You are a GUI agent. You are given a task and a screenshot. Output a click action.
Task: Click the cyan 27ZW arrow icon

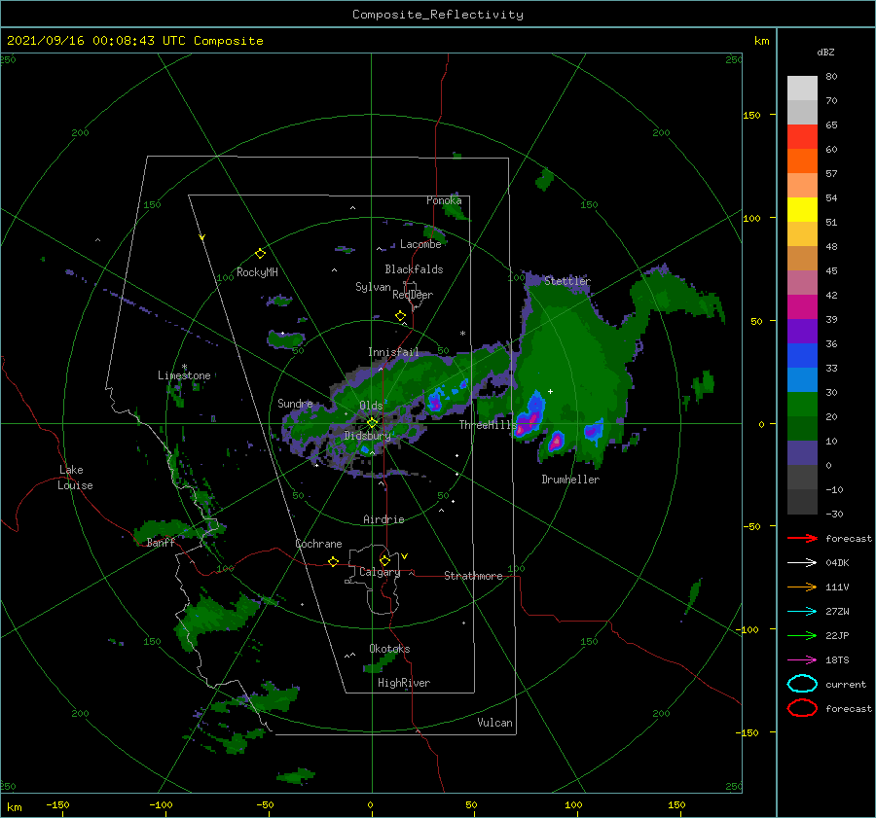[802, 612]
